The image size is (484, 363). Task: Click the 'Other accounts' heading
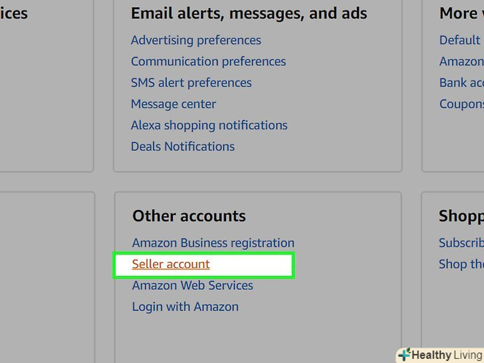[x=189, y=216]
